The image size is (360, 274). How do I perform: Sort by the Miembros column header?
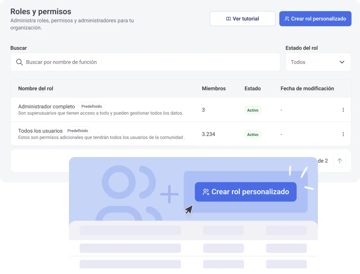(213, 88)
